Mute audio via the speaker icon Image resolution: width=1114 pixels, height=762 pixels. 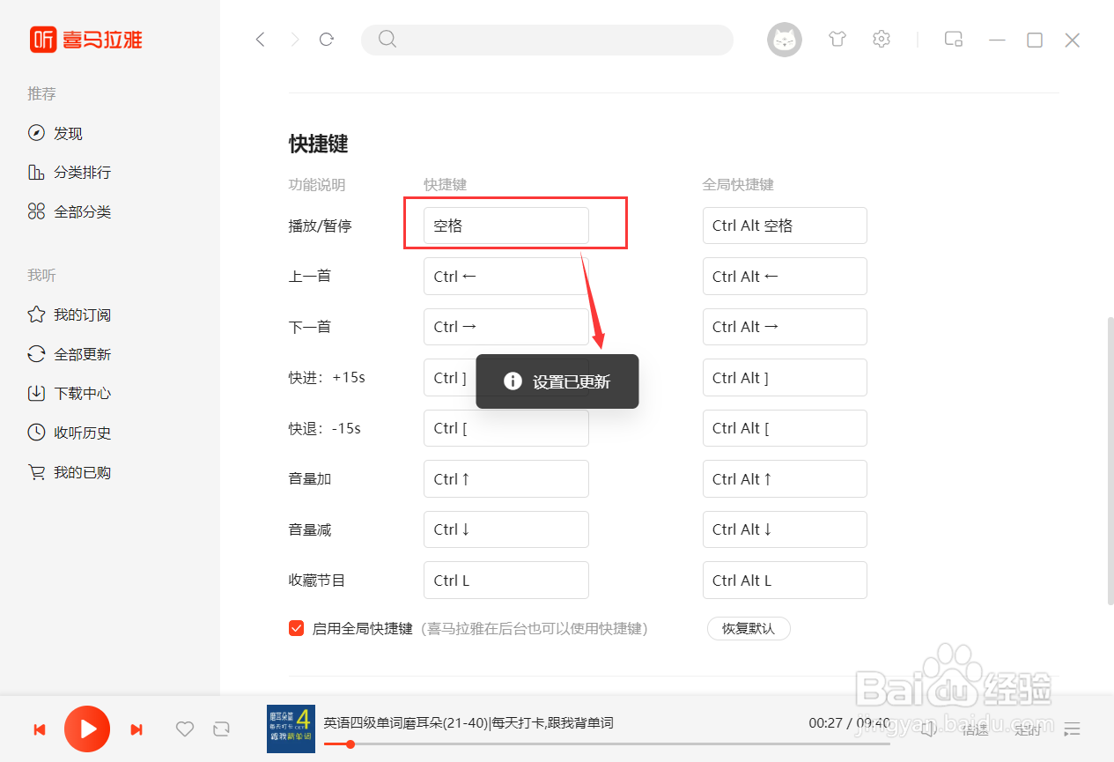(x=927, y=729)
